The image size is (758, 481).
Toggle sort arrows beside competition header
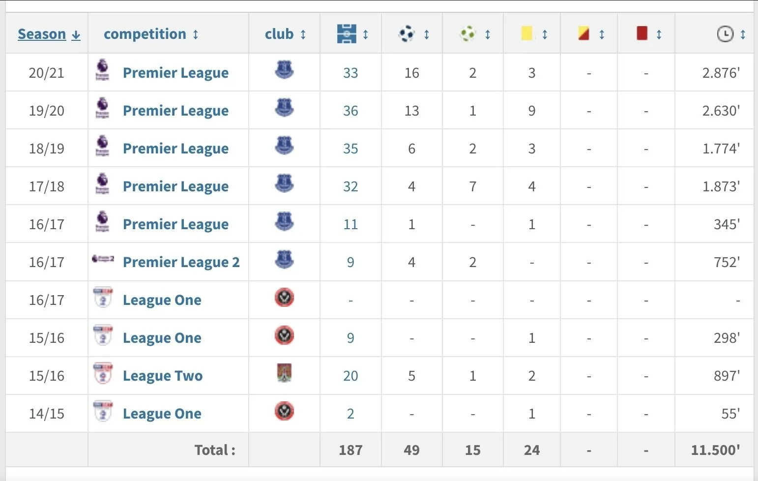[196, 34]
